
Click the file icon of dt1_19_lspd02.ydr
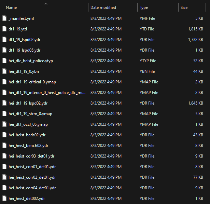click(4, 40)
